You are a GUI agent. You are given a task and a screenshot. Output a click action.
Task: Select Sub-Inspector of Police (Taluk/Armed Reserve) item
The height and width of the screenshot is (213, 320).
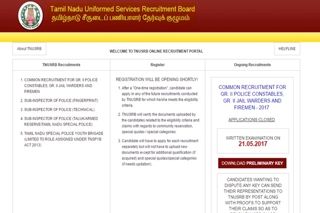point(61,122)
